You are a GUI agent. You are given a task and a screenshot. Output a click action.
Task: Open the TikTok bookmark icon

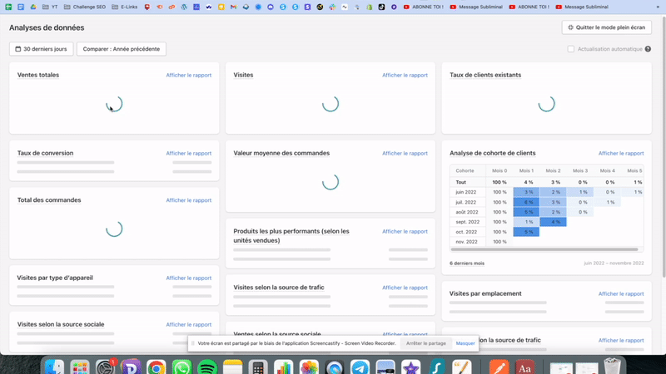tap(381, 7)
